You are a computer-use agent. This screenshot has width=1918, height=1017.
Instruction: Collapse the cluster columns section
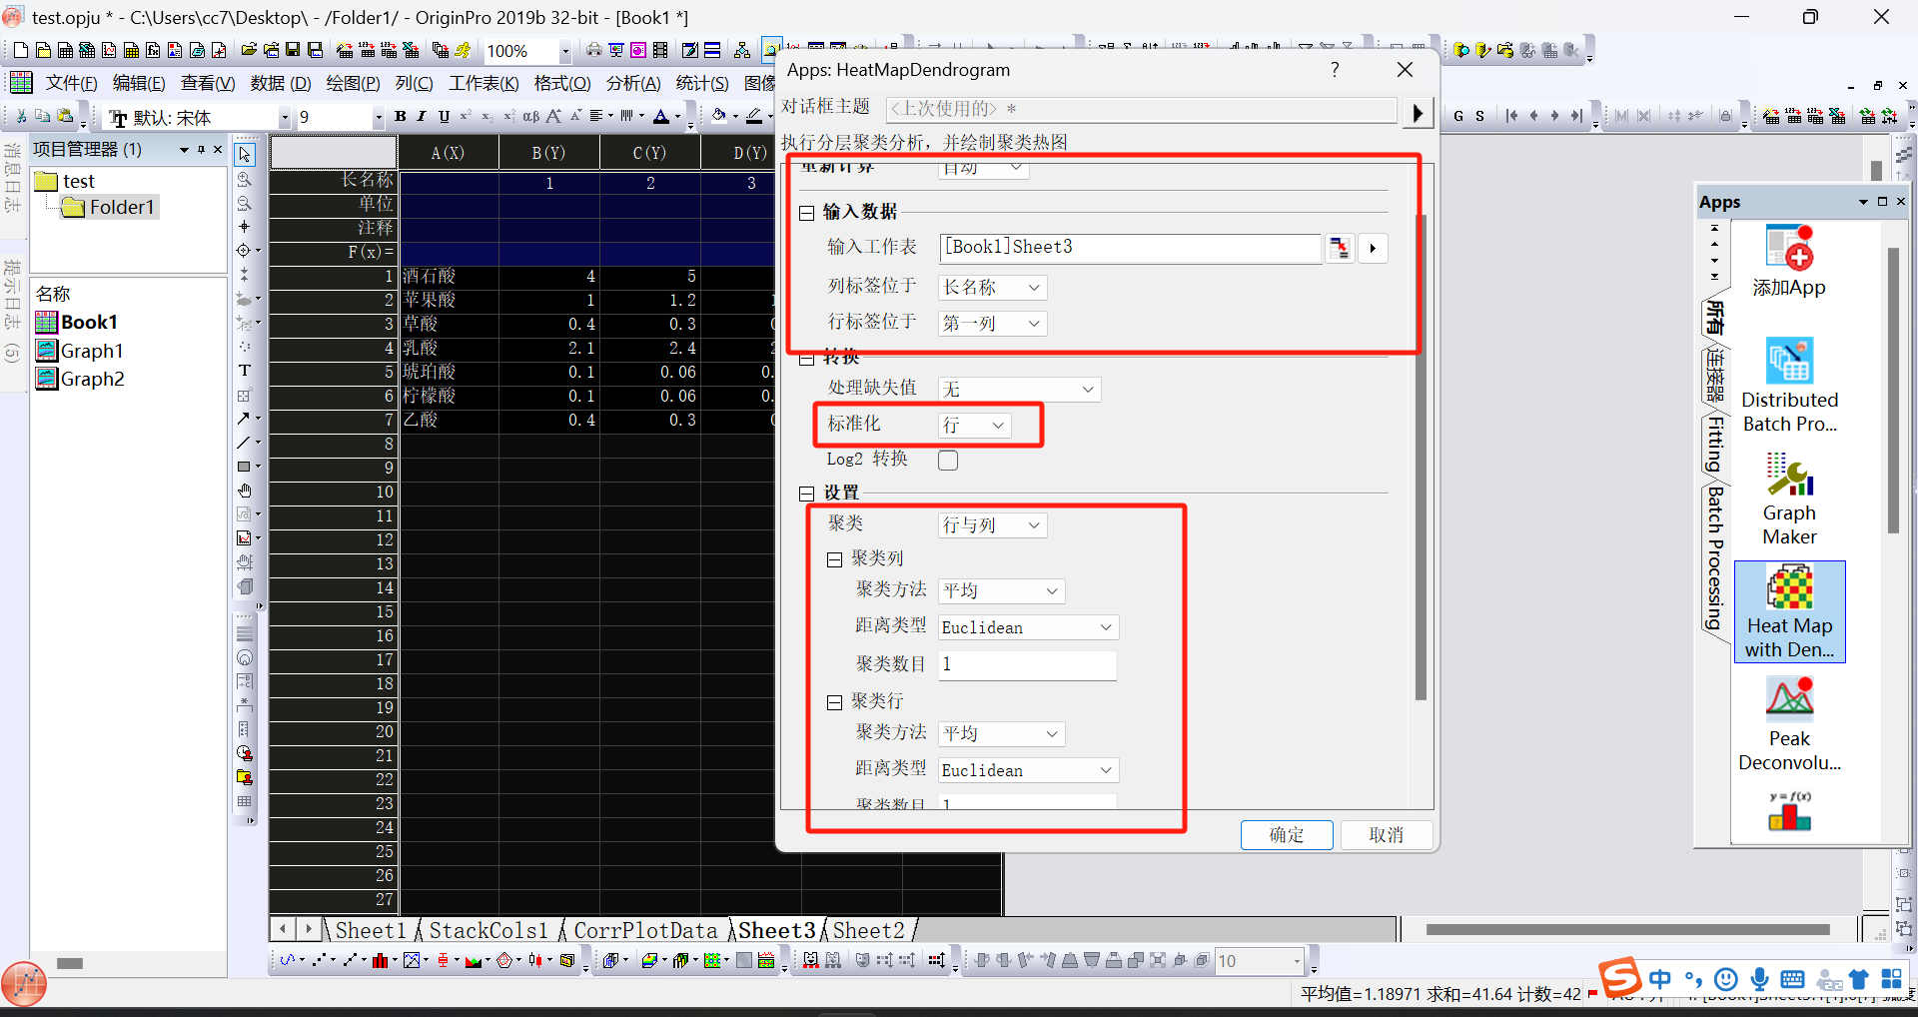835,559
